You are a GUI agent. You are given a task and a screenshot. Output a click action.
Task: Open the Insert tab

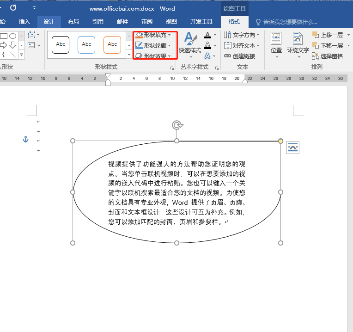point(24,22)
